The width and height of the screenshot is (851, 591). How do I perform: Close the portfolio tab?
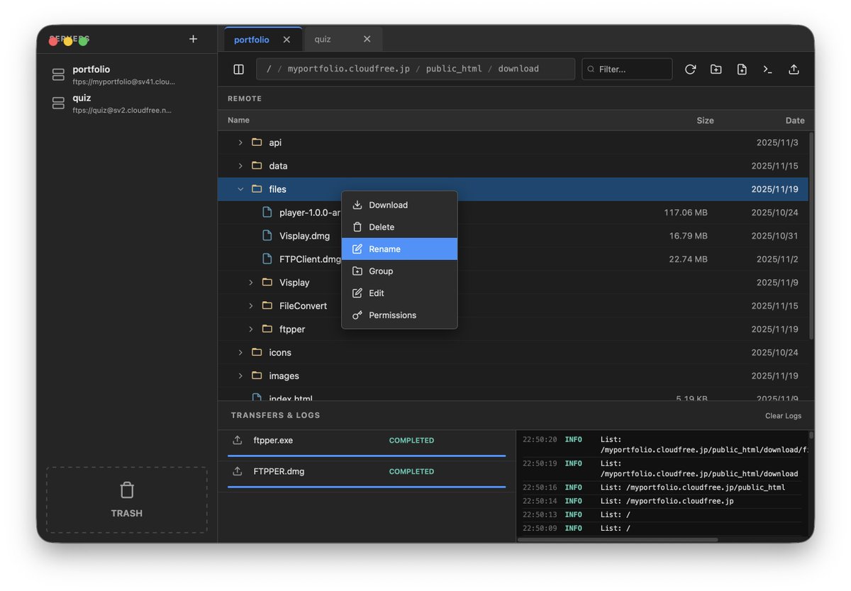pos(287,40)
